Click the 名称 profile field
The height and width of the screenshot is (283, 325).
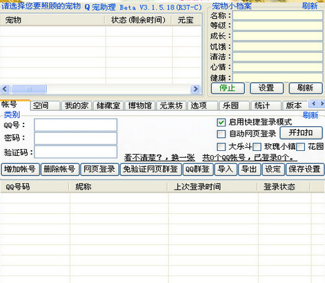[278, 15]
